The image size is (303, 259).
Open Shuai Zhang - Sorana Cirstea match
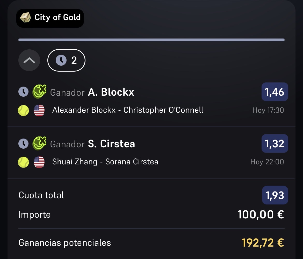click(105, 162)
